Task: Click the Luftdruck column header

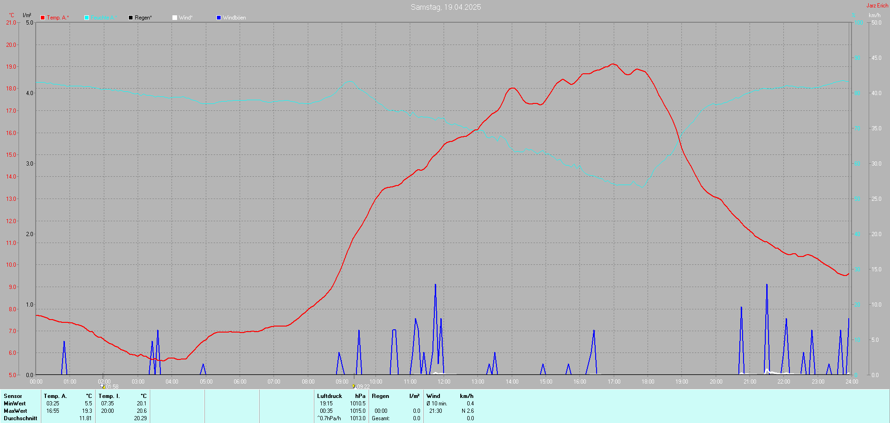Action: coord(329,396)
